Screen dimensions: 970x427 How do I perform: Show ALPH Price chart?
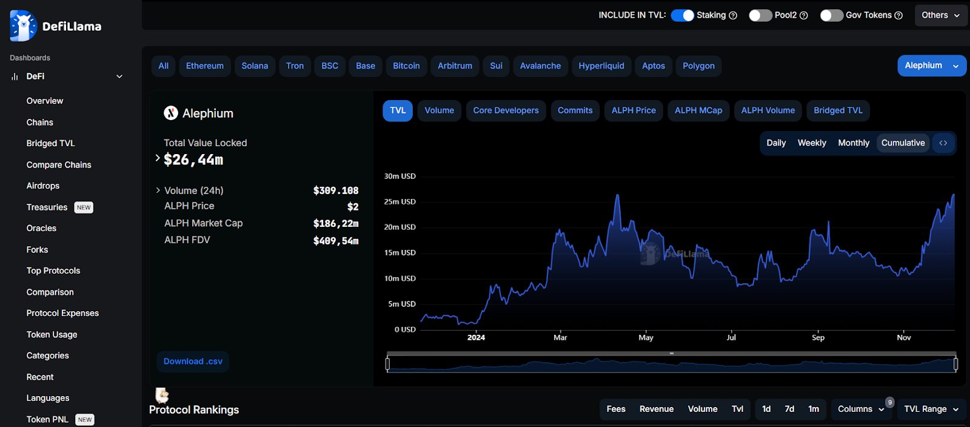coord(634,110)
